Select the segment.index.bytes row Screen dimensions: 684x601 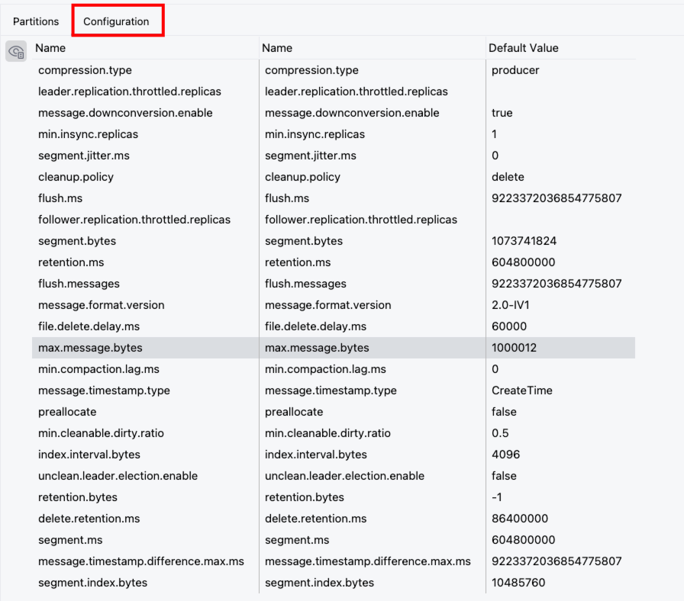coord(92,583)
